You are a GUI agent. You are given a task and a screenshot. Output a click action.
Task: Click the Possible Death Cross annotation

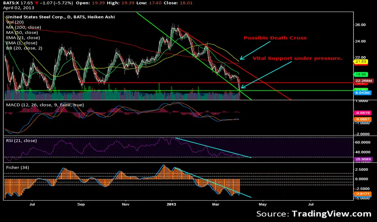click(x=275, y=38)
